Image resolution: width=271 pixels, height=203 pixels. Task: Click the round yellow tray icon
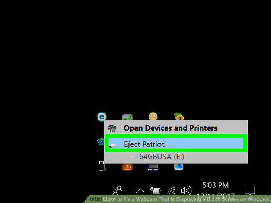(x=153, y=116)
